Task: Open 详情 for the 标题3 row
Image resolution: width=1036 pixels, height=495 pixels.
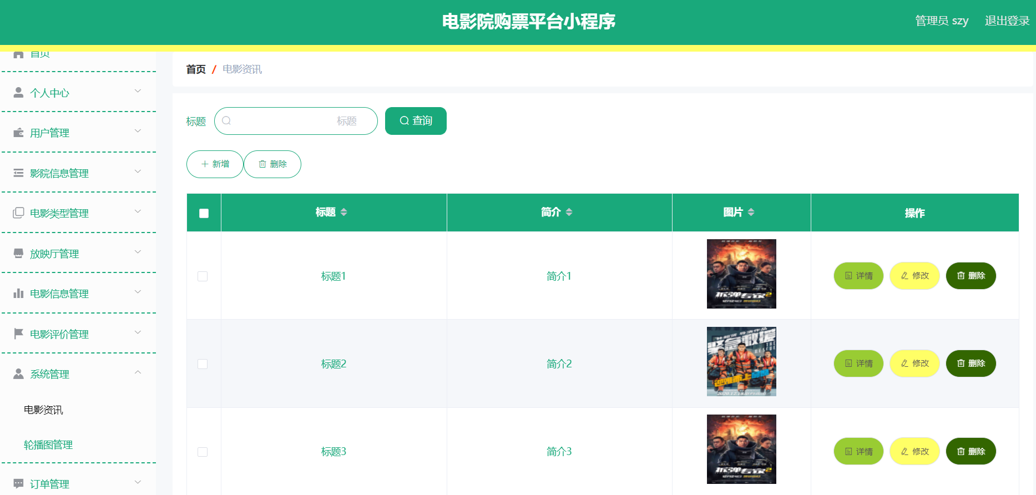Action: (x=858, y=451)
